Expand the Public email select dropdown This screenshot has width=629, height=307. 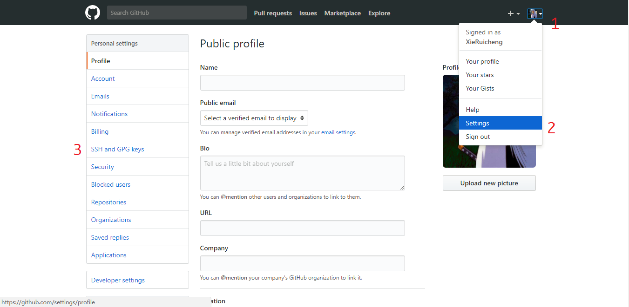click(x=254, y=118)
